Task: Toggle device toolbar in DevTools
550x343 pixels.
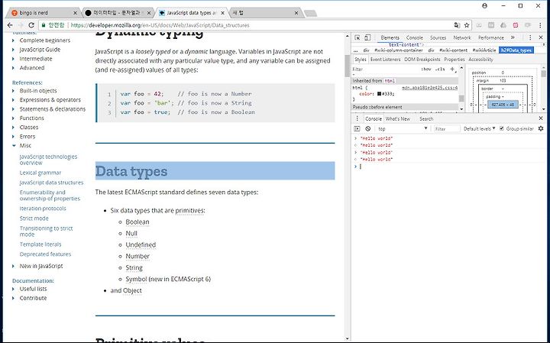Action: click(x=367, y=37)
